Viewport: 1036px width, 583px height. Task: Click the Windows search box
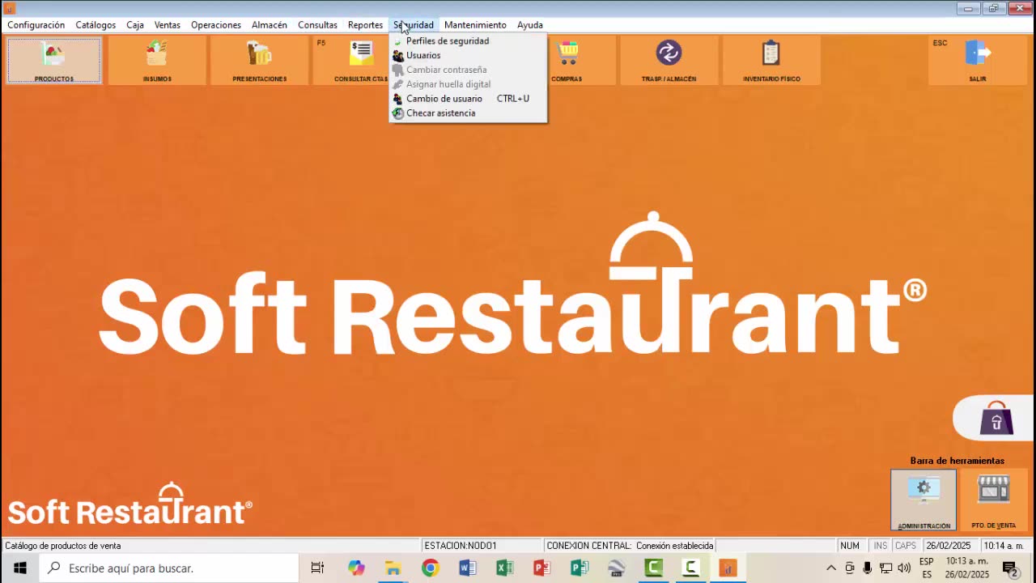coord(168,568)
